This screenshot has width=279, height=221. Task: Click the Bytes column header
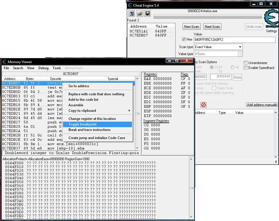35,79
